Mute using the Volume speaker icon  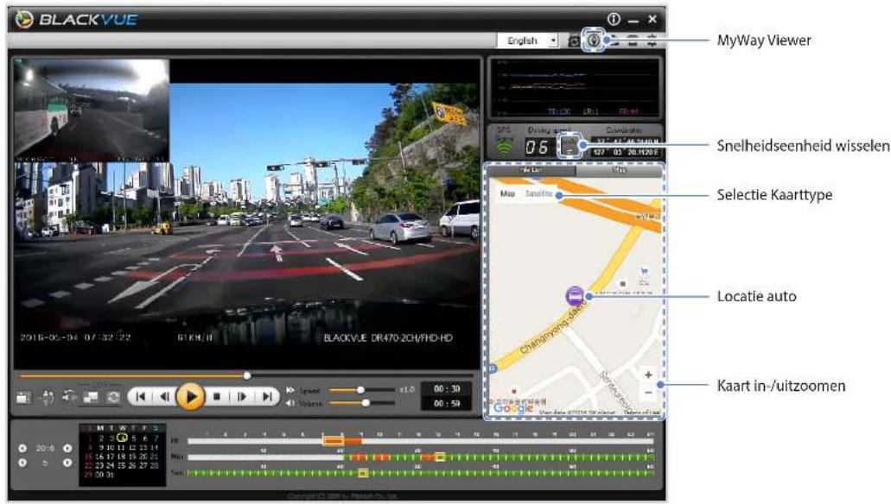click(x=290, y=403)
